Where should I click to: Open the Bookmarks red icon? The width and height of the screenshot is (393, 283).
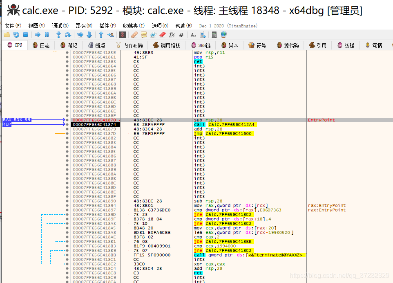[x=163, y=35]
